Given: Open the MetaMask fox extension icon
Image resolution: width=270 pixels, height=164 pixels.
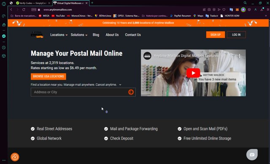Looking at the screenshot, I should (x=237, y=10).
